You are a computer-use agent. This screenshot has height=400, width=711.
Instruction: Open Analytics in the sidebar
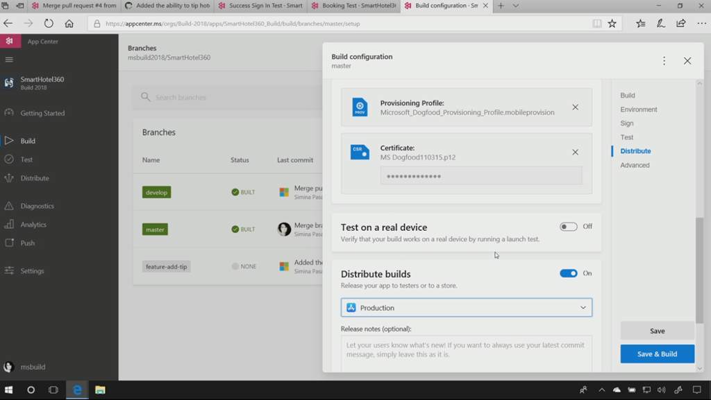coord(33,225)
